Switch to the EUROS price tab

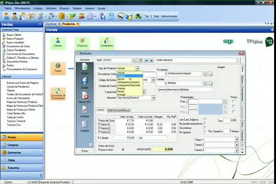[101, 110]
